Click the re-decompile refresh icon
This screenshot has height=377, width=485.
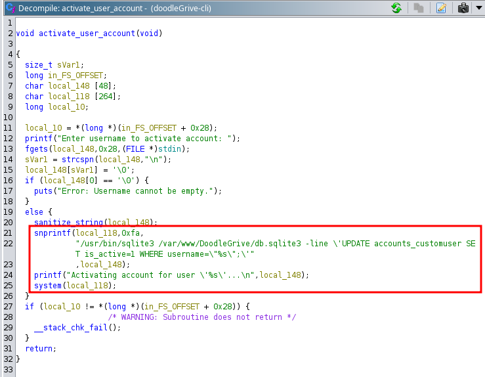coord(396,8)
